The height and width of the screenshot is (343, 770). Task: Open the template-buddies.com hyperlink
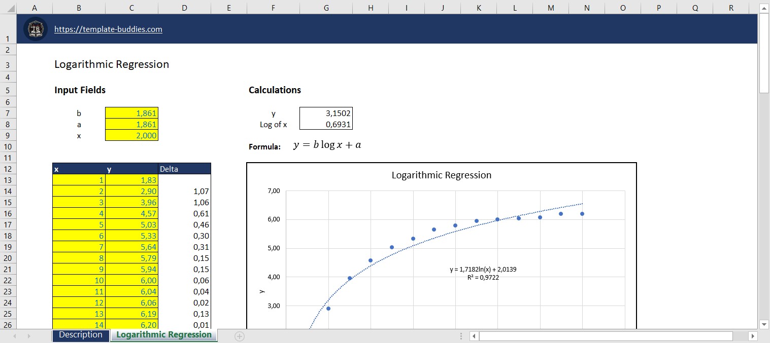coord(108,29)
